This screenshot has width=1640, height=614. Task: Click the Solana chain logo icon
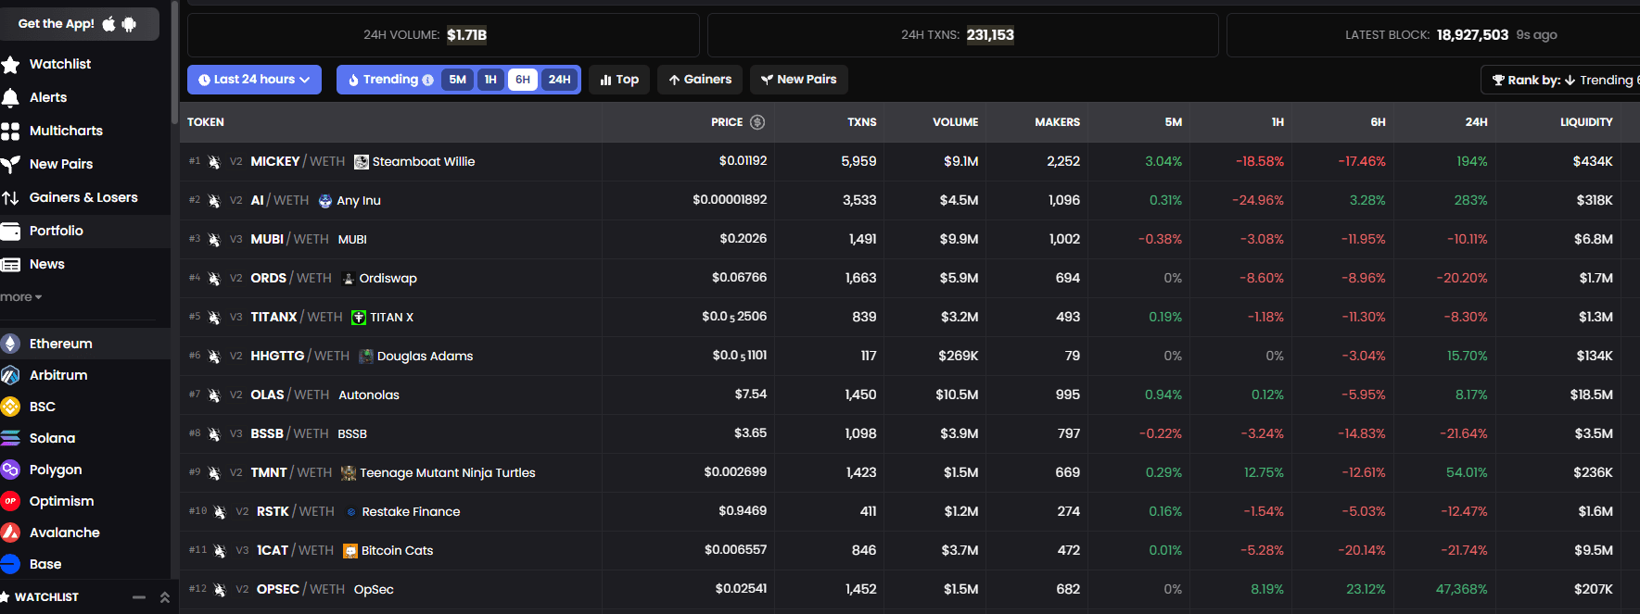pyautogui.click(x=10, y=439)
